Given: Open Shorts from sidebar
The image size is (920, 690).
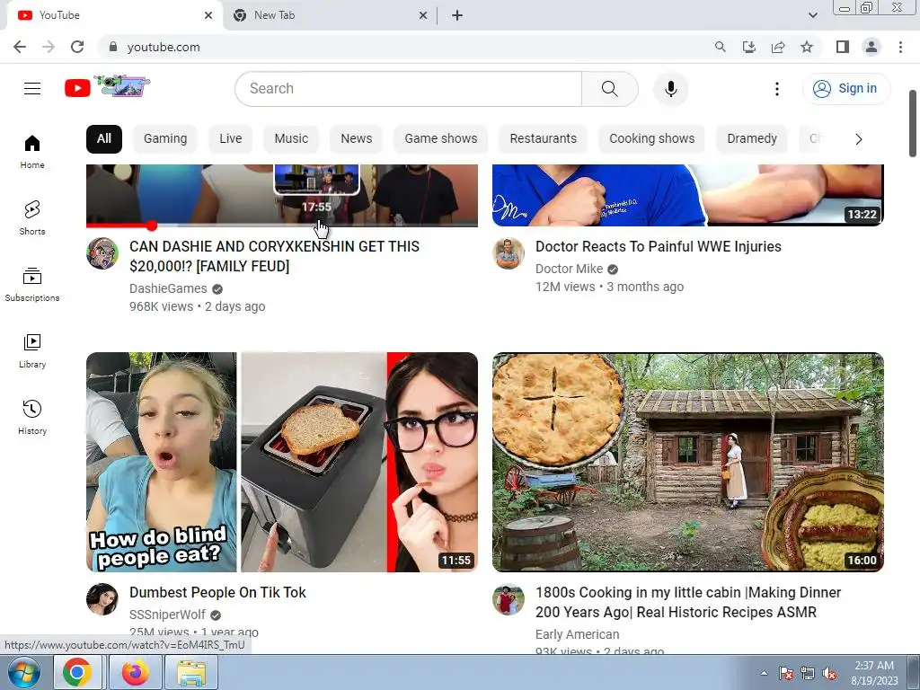Looking at the screenshot, I should [32, 218].
